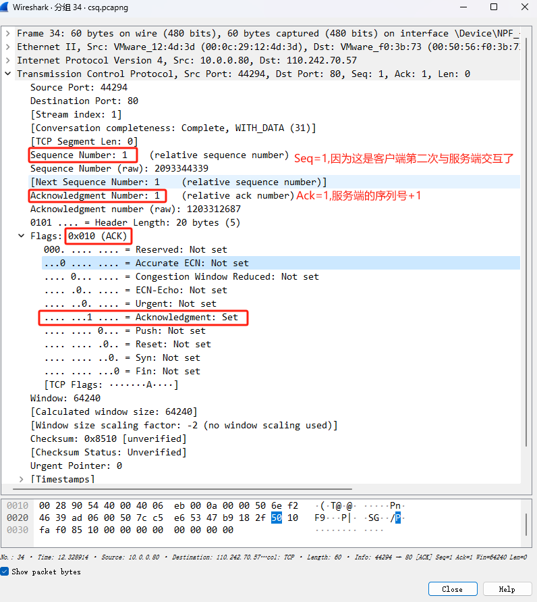Uncheck Show packet bytes checkbox
Image resolution: width=537 pixels, height=602 pixels.
click(x=5, y=572)
